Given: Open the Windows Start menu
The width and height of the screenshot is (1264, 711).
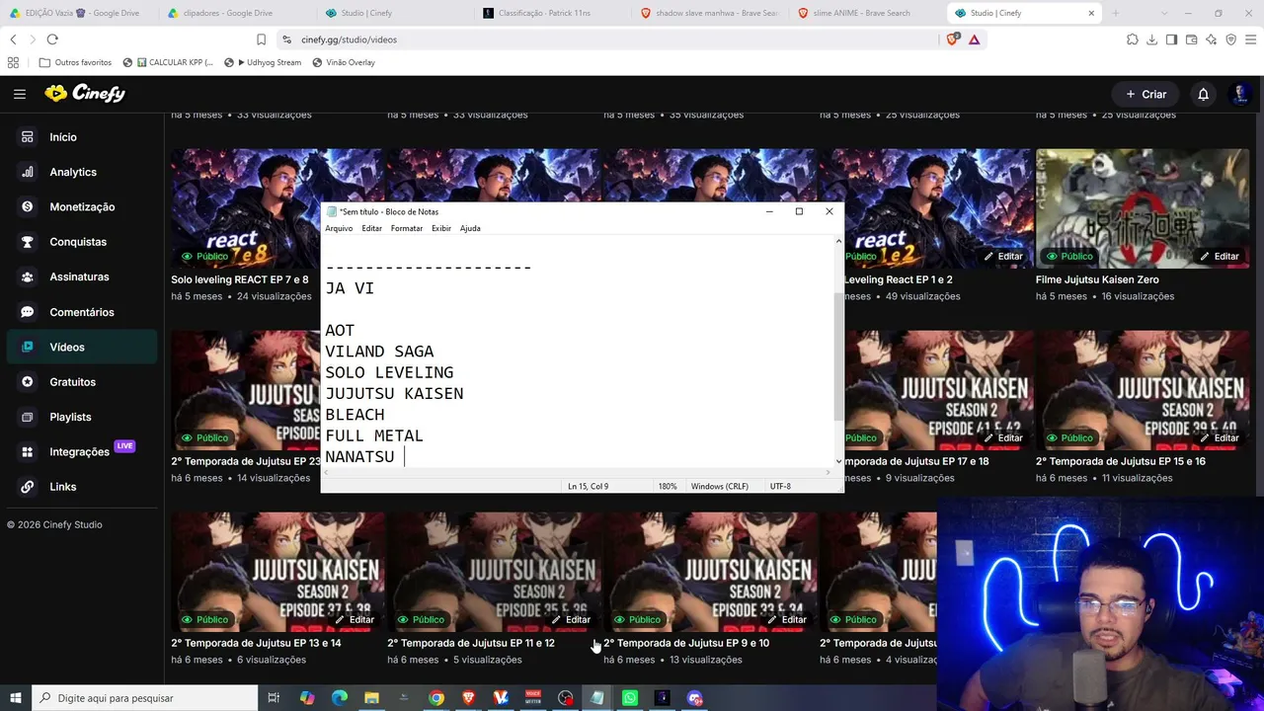Looking at the screenshot, I should [16, 698].
